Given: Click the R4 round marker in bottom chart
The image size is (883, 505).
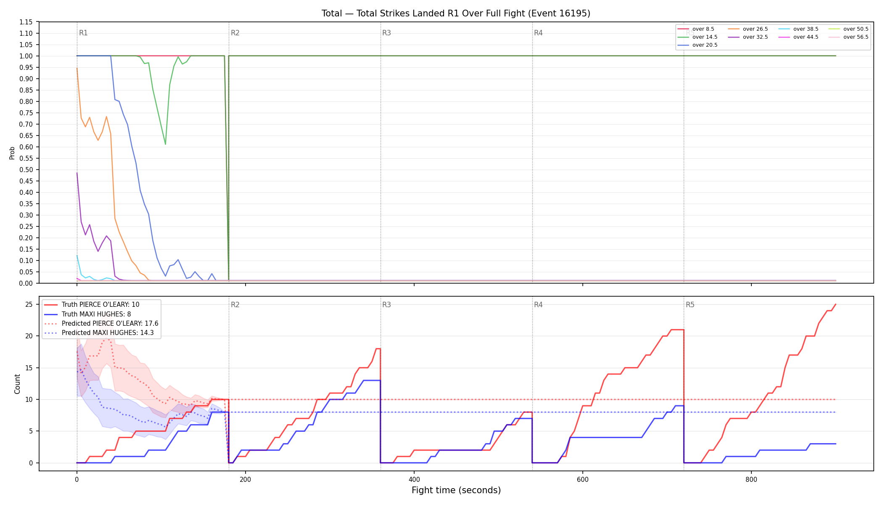Looking at the screenshot, I should (x=538, y=305).
